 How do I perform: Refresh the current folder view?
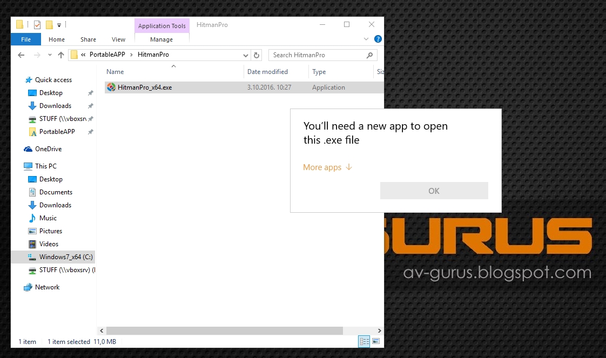point(257,55)
